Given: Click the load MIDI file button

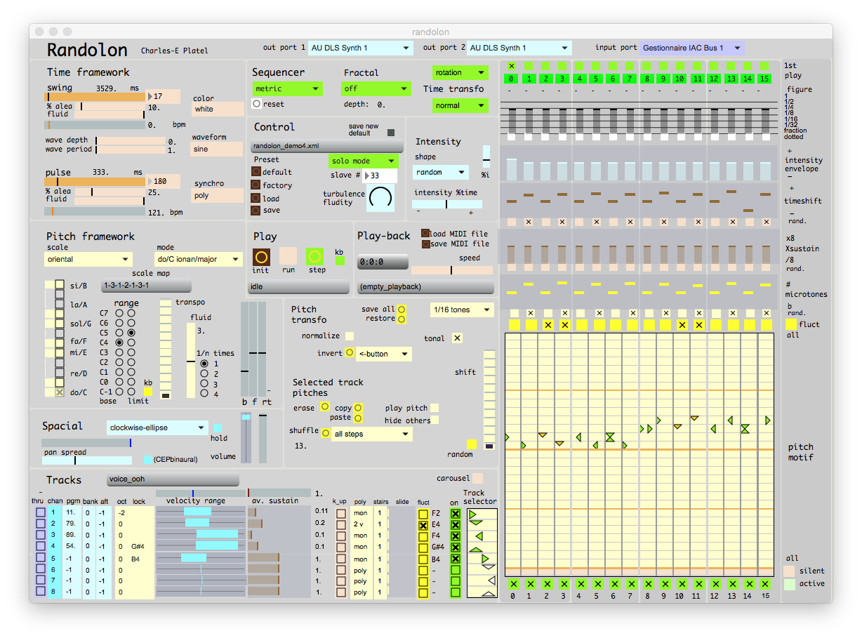Looking at the screenshot, I should pos(425,233).
